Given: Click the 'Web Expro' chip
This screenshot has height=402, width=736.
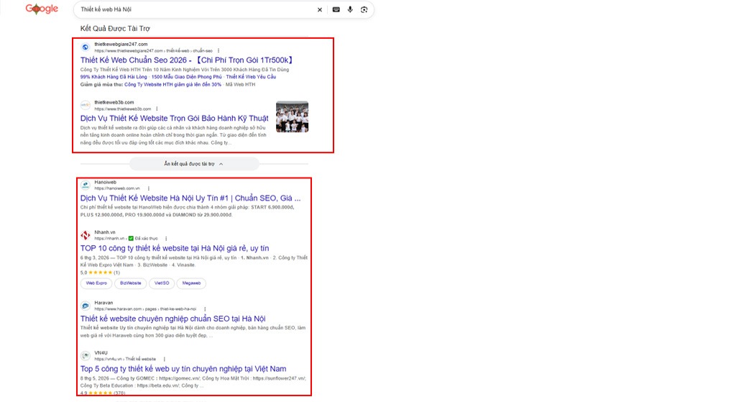Looking at the screenshot, I should click(x=96, y=283).
